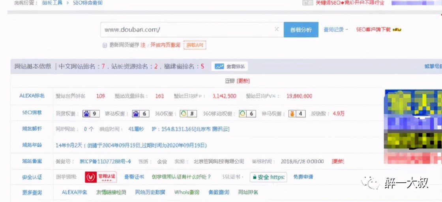
Task: Open the more queries row label
Action: point(32,193)
